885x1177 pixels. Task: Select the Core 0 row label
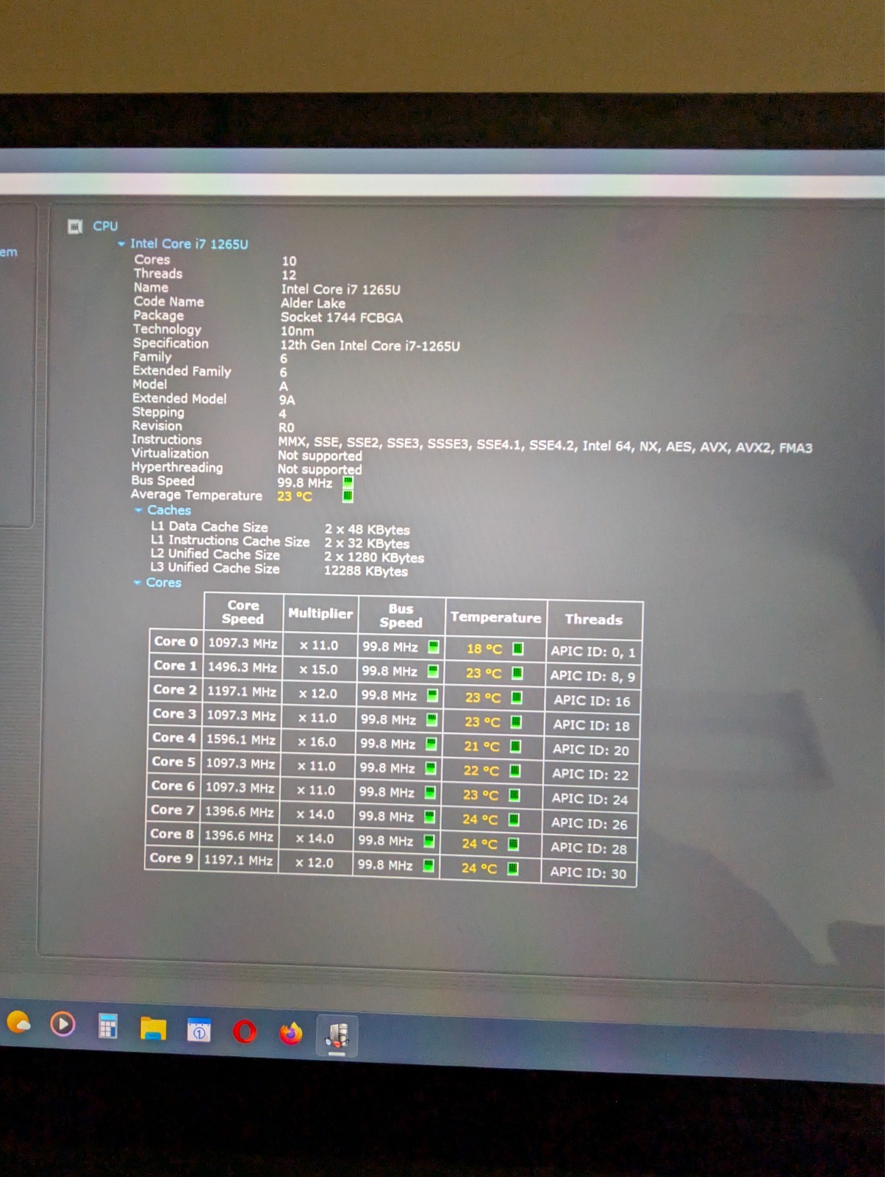(x=176, y=641)
